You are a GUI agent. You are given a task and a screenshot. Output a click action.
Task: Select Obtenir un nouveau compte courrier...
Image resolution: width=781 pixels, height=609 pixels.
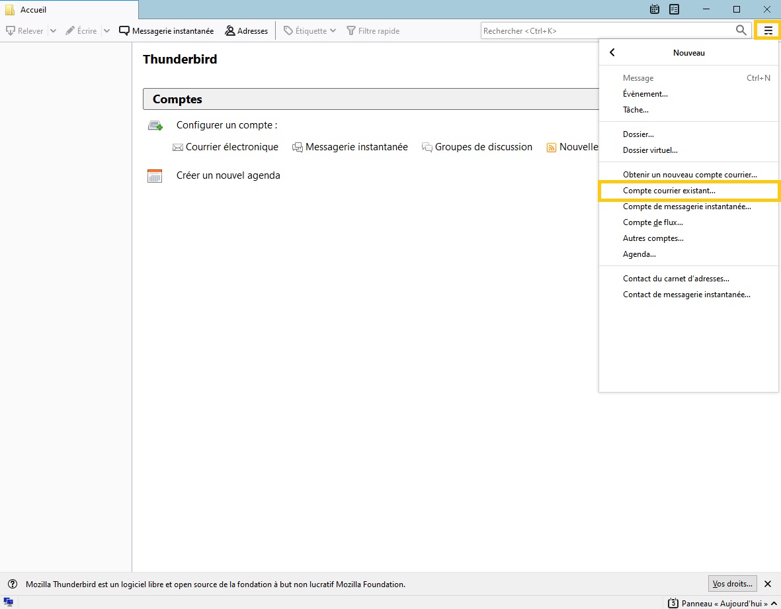point(689,175)
